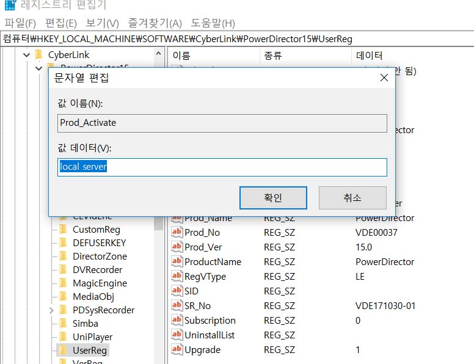Screen dimensions: 474x364
Task: Click the registry path address bar
Action: tap(237, 38)
